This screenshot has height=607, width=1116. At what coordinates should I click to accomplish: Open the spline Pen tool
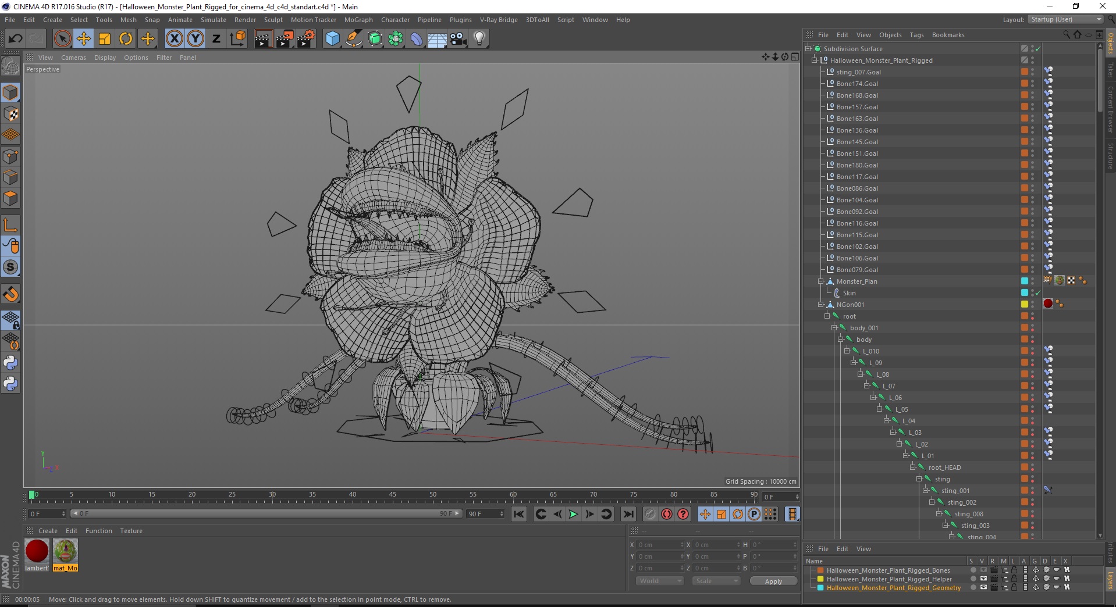pos(354,39)
